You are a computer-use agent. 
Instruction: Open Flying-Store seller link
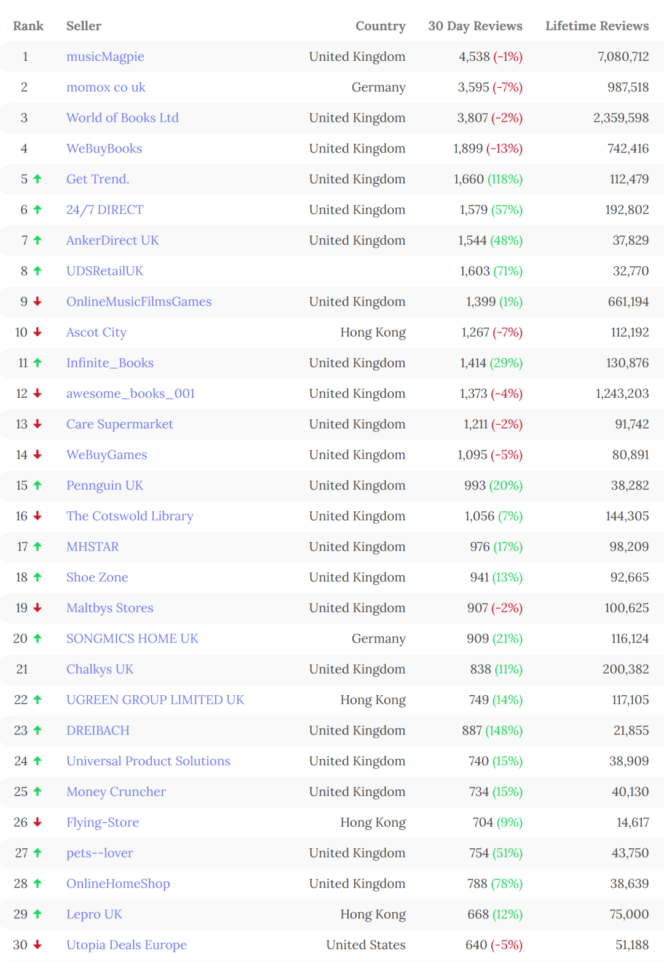(x=103, y=823)
